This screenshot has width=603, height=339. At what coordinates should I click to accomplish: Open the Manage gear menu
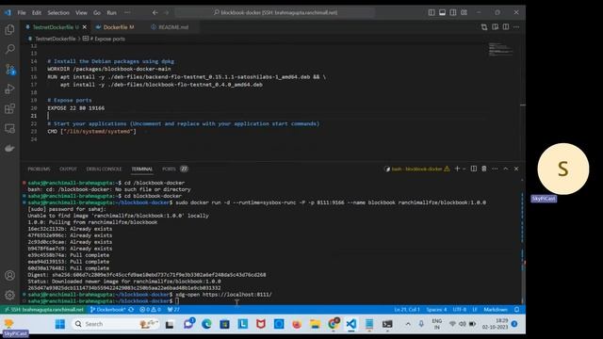click(x=9, y=295)
